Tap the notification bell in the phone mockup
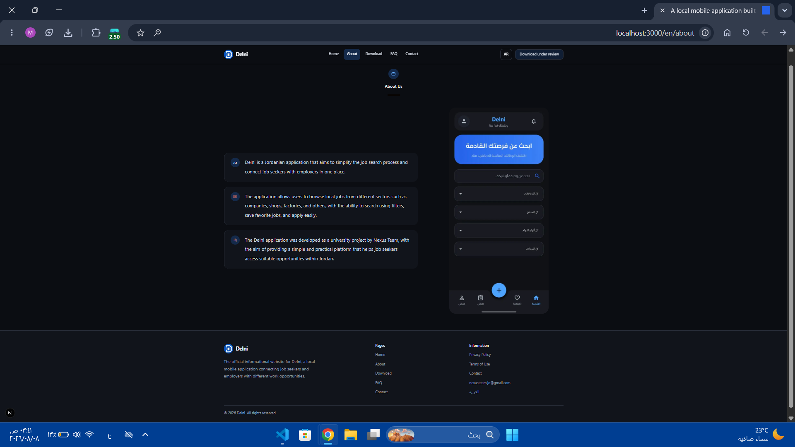The image size is (795, 447). tap(534, 121)
